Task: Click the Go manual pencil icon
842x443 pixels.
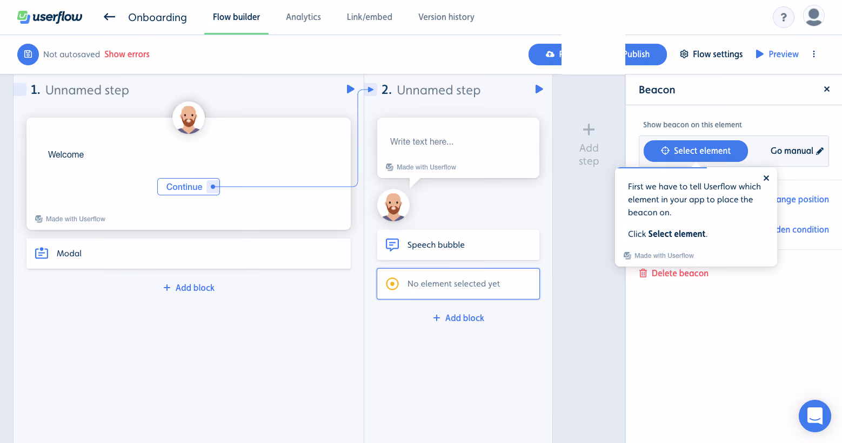Action: coord(820,151)
